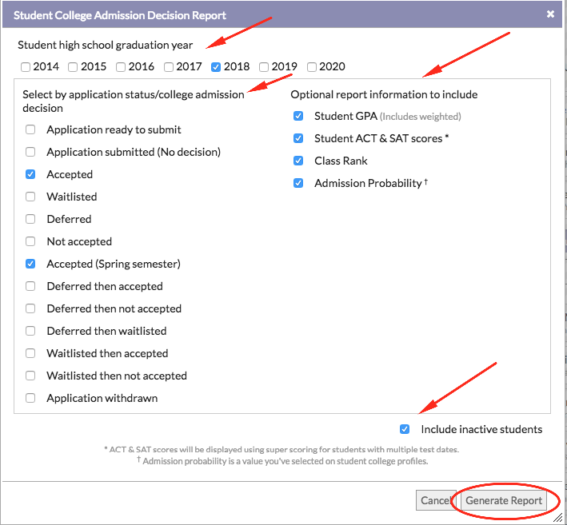This screenshot has width=567, height=525.
Task: Tick the Deferred status checkbox
Action: [x=30, y=219]
